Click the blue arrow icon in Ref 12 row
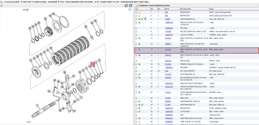The image size is (259, 125). click(139, 44)
